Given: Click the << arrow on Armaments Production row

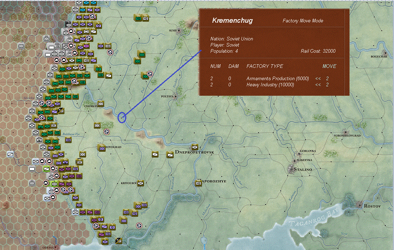Looking at the screenshot, I should [x=318, y=78].
